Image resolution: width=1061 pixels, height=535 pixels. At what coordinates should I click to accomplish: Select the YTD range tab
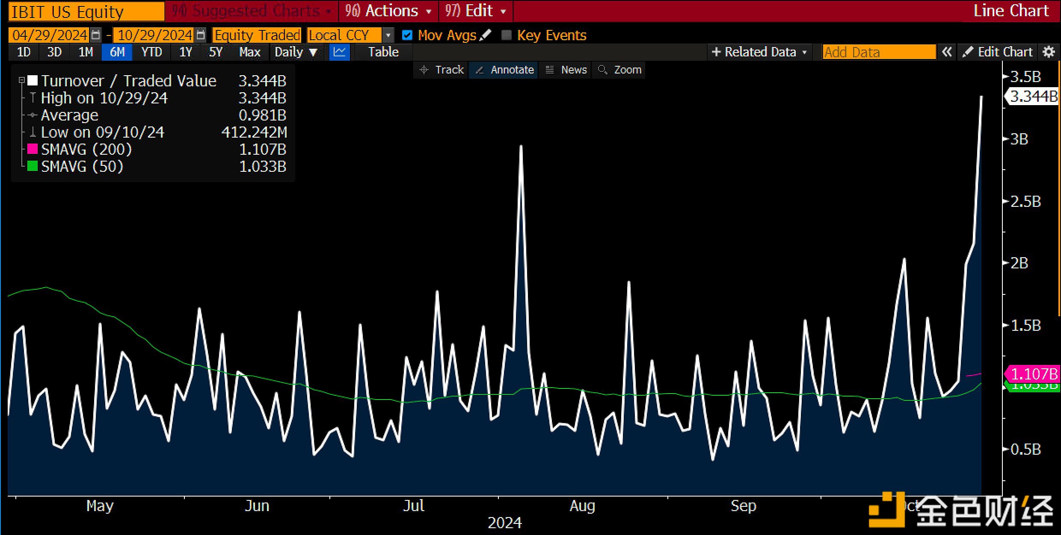pos(151,52)
